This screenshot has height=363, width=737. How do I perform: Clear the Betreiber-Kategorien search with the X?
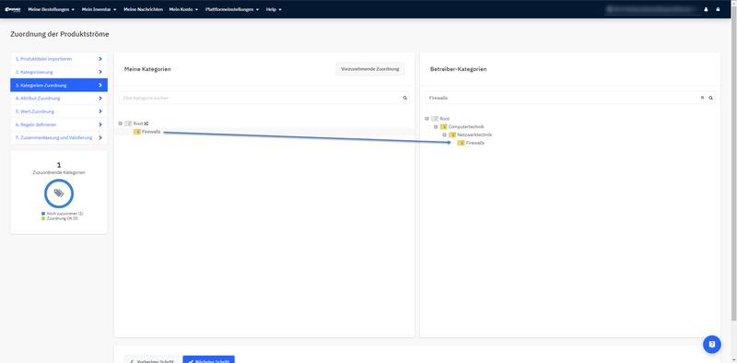point(702,98)
